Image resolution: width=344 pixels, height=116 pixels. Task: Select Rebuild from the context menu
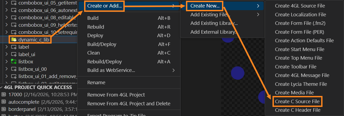click(96, 27)
